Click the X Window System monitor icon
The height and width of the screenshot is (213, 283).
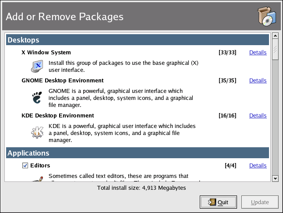coord(36,66)
